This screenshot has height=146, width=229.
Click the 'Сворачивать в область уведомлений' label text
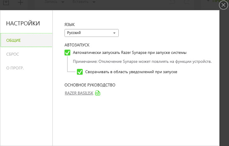(131, 72)
